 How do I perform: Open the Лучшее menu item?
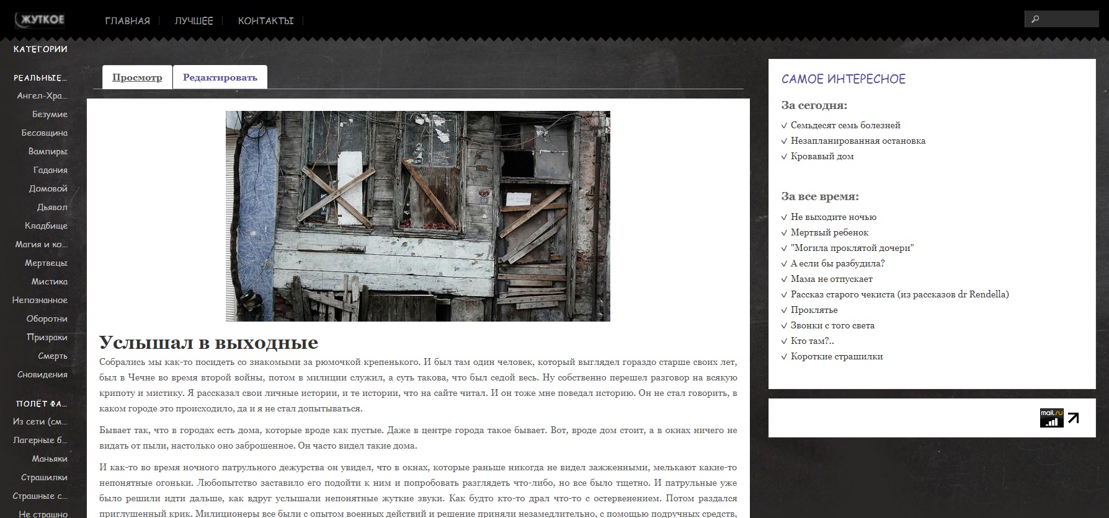coord(194,21)
